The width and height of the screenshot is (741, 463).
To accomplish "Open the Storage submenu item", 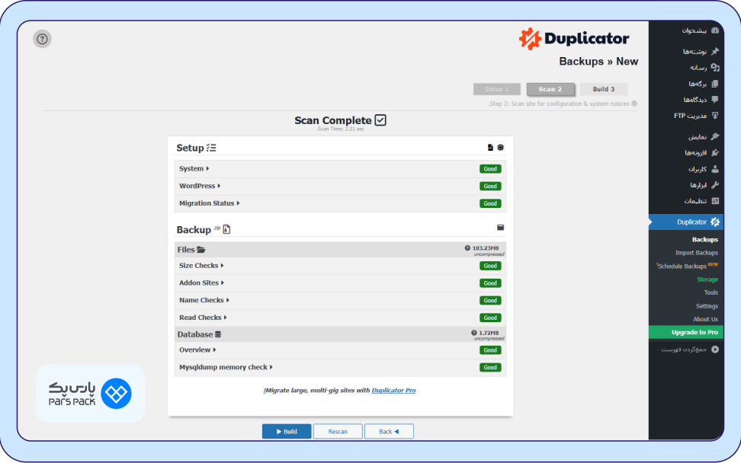I will coord(707,279).
